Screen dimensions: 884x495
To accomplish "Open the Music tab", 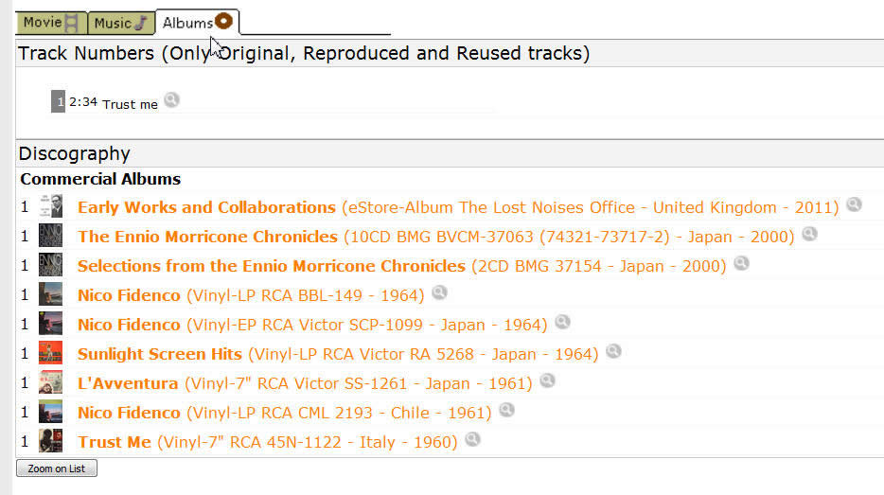I will point(121,23).
